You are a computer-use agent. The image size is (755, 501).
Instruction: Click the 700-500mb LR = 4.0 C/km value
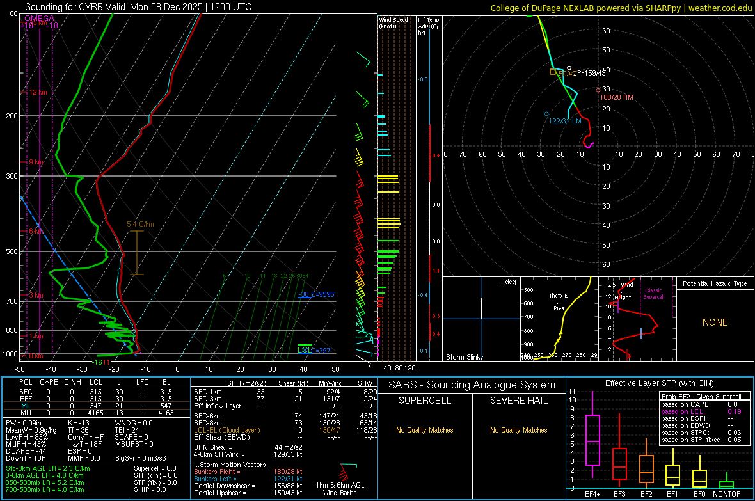click(45, 490)
